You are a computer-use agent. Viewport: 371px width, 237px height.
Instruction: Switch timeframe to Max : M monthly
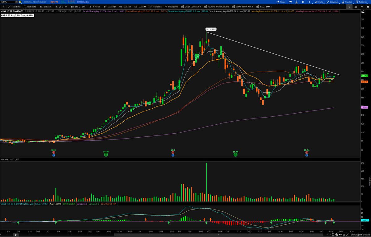(140, 6)
